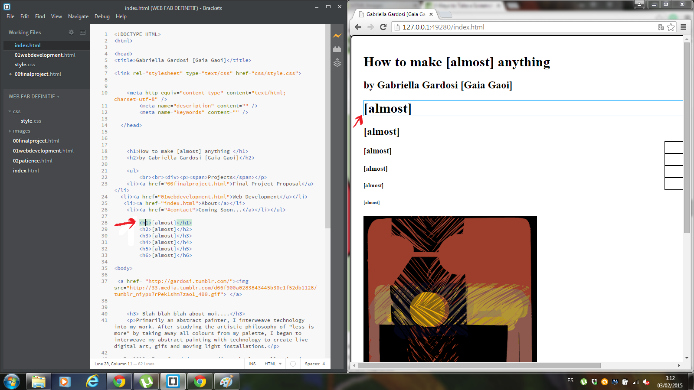Click the battery power plug tray icon
694x390 pixels.
(x=625, y=382)
